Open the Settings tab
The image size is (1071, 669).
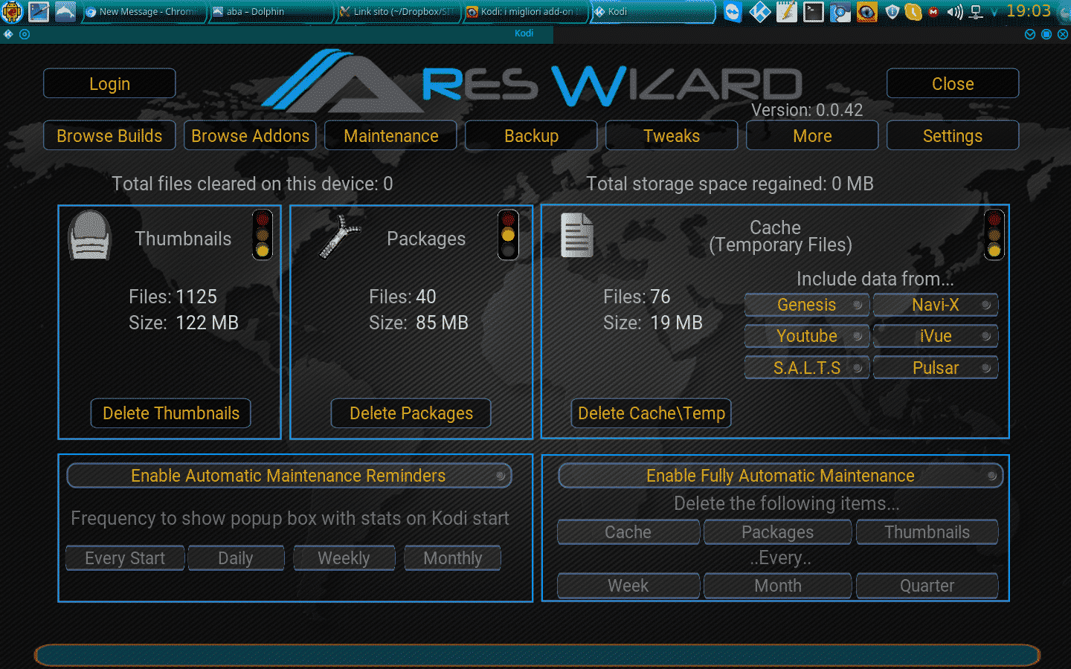(953, 135)
